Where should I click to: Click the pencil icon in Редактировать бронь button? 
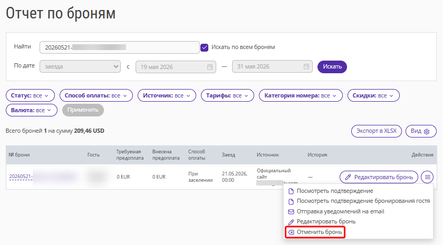pyautogui.click(x=348, y=177)
